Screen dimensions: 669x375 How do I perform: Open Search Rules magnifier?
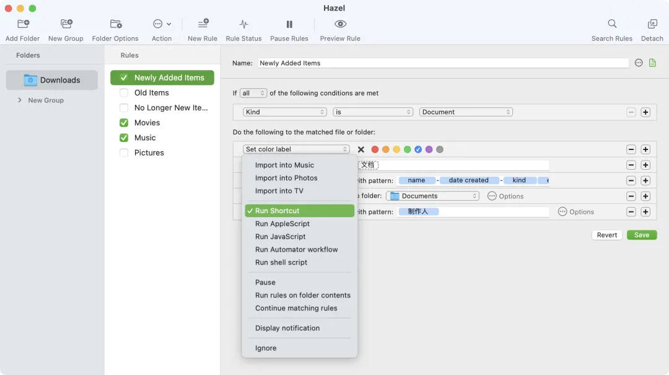pos(612,24)
